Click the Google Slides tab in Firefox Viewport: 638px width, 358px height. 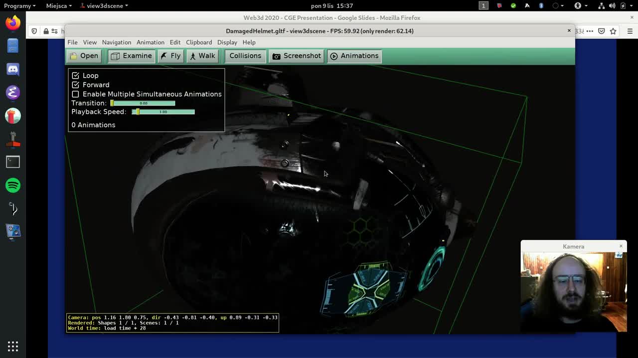click(x=331, y=17)
